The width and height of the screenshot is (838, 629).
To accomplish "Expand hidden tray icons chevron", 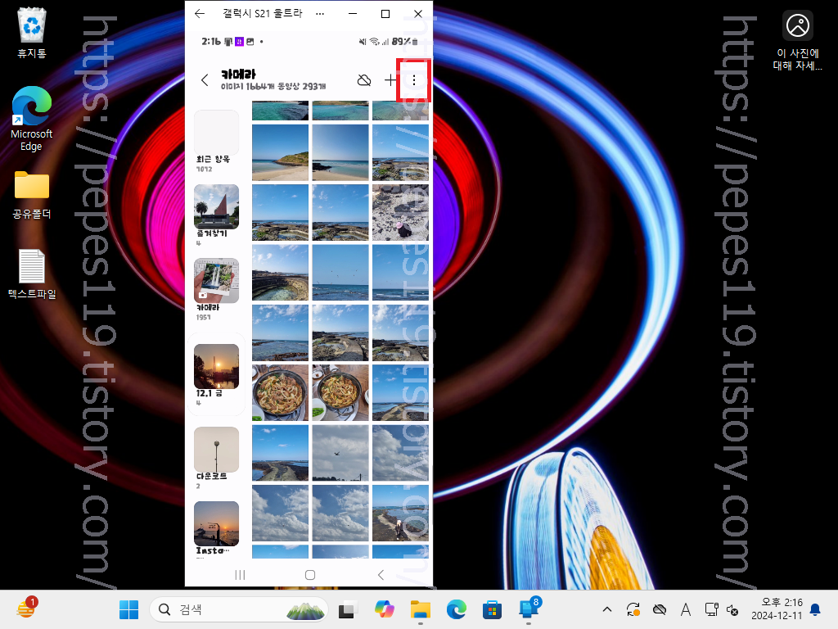I will tap(607, 609).
